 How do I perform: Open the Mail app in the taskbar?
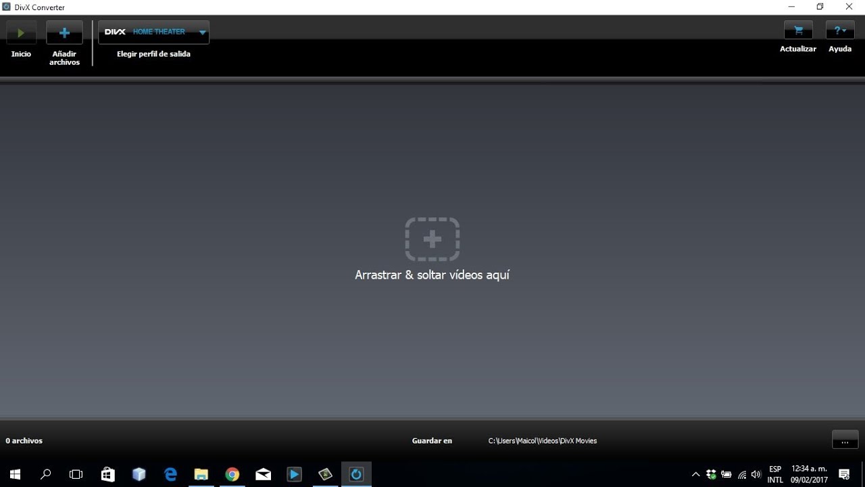point(264,474)
